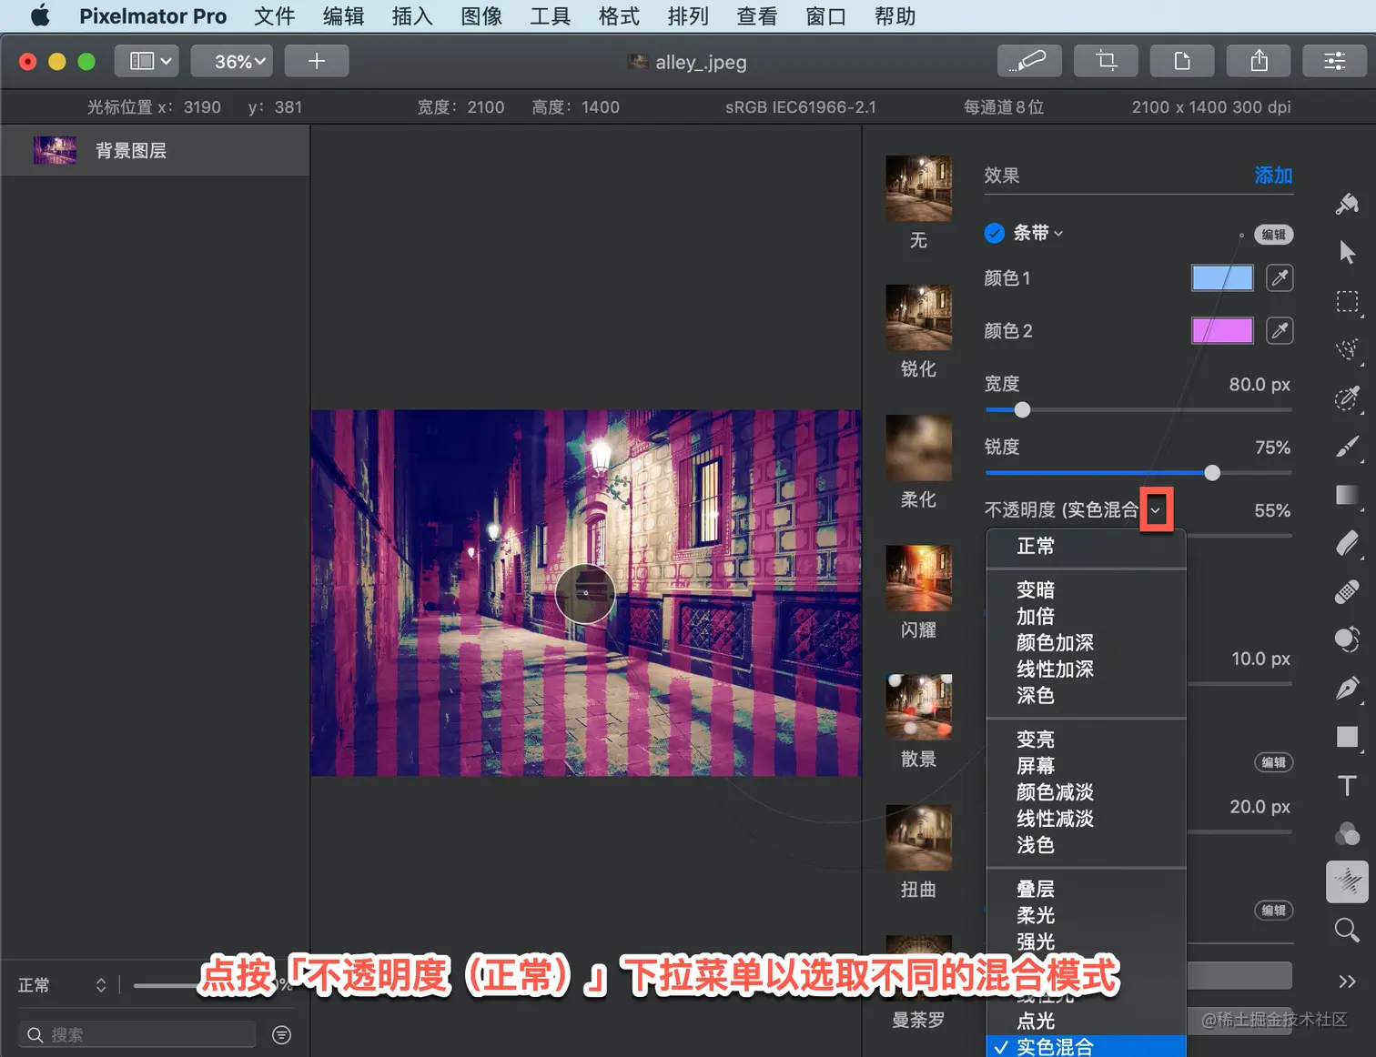Open the layer blend mode 正常 dropdown

coord(62,985)
